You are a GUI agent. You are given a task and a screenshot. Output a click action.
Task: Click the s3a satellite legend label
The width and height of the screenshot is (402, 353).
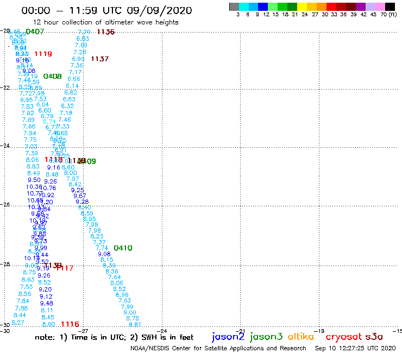(374, 337)
